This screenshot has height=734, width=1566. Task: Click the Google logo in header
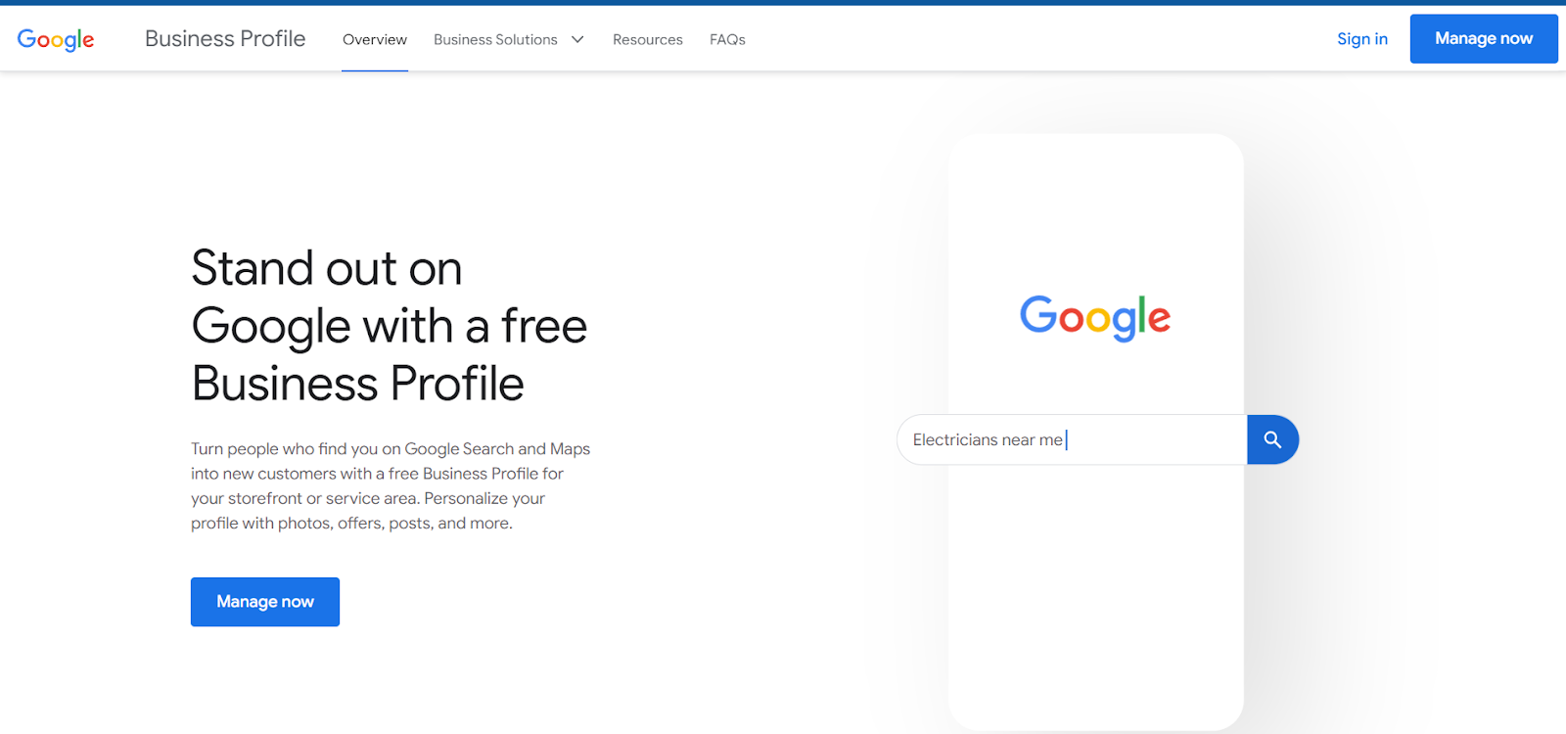tap(56, 39)
